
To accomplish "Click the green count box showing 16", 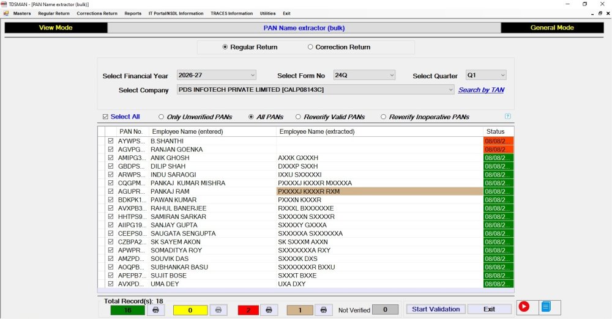I will pos(128,310).
